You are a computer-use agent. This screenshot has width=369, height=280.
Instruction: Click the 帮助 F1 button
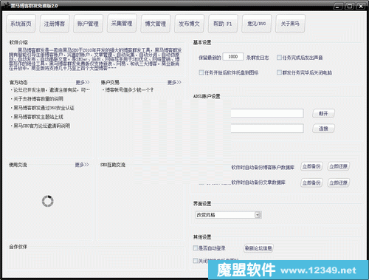223,24
